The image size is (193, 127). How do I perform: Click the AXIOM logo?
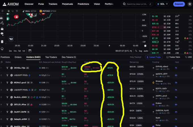pyautogui.click(x=11, y=4)
